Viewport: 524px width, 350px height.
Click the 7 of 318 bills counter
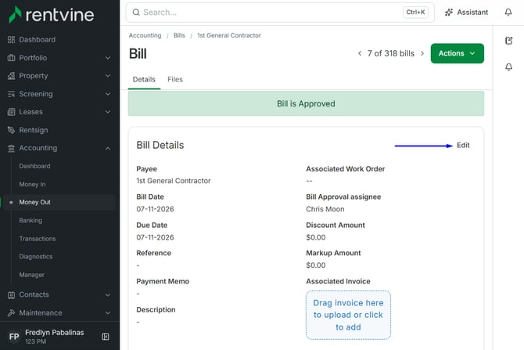click(391, 53)
